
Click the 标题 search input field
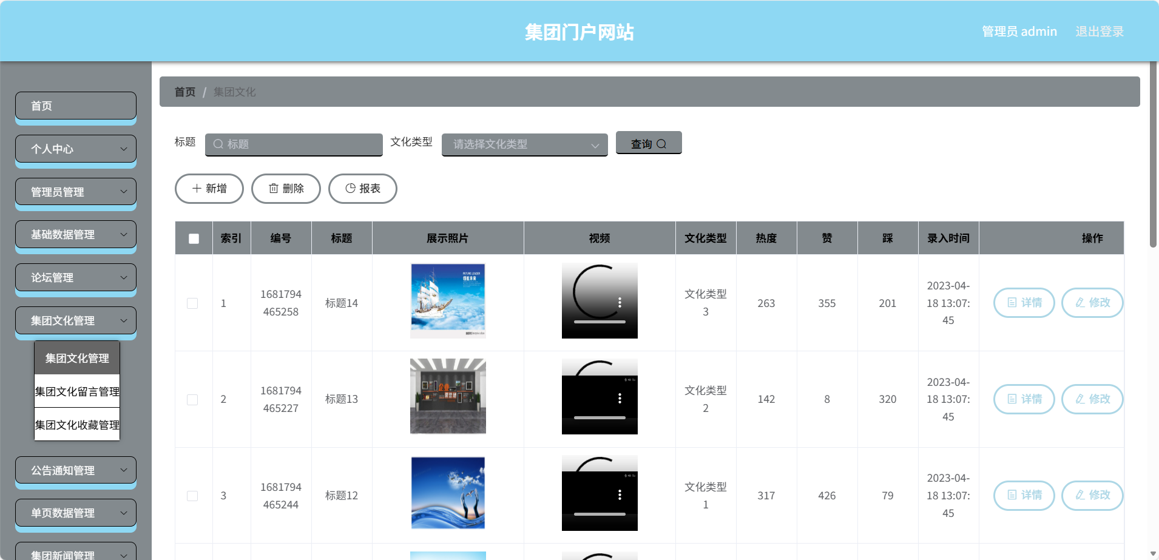tap(294, 144)
